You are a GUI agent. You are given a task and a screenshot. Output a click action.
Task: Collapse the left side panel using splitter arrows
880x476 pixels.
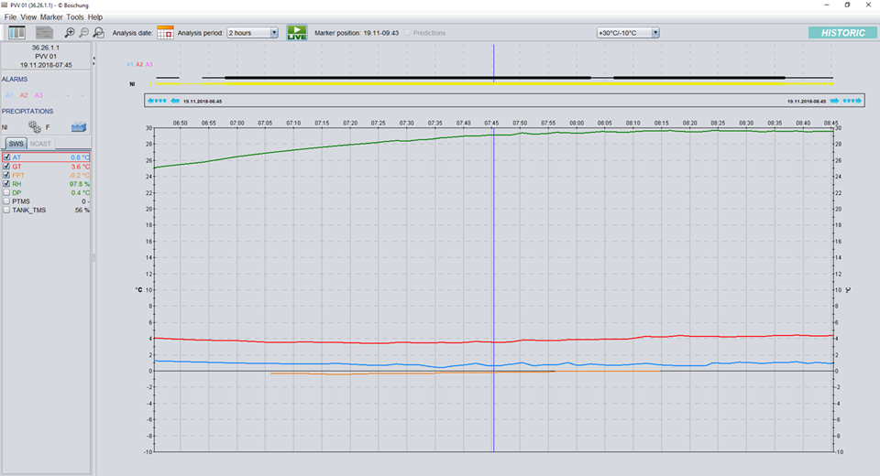[x=94, y=61]
